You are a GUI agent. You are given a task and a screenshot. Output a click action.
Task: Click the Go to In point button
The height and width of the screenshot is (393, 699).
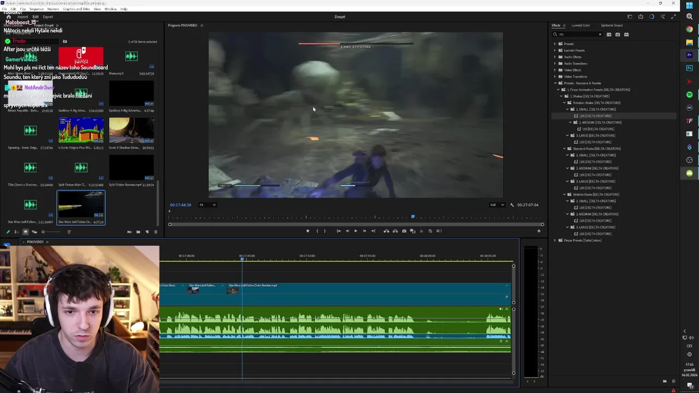339,231
